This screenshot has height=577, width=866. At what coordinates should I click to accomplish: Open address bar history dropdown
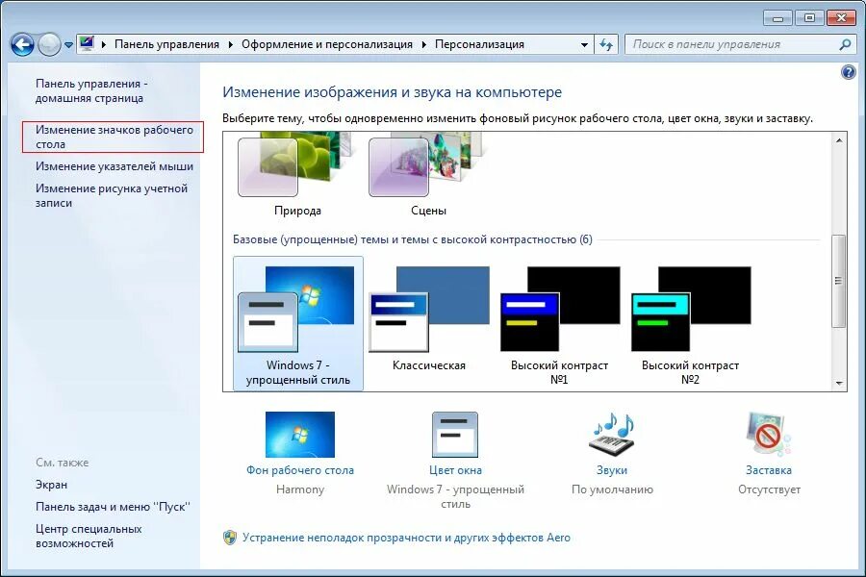click(584, 45)
